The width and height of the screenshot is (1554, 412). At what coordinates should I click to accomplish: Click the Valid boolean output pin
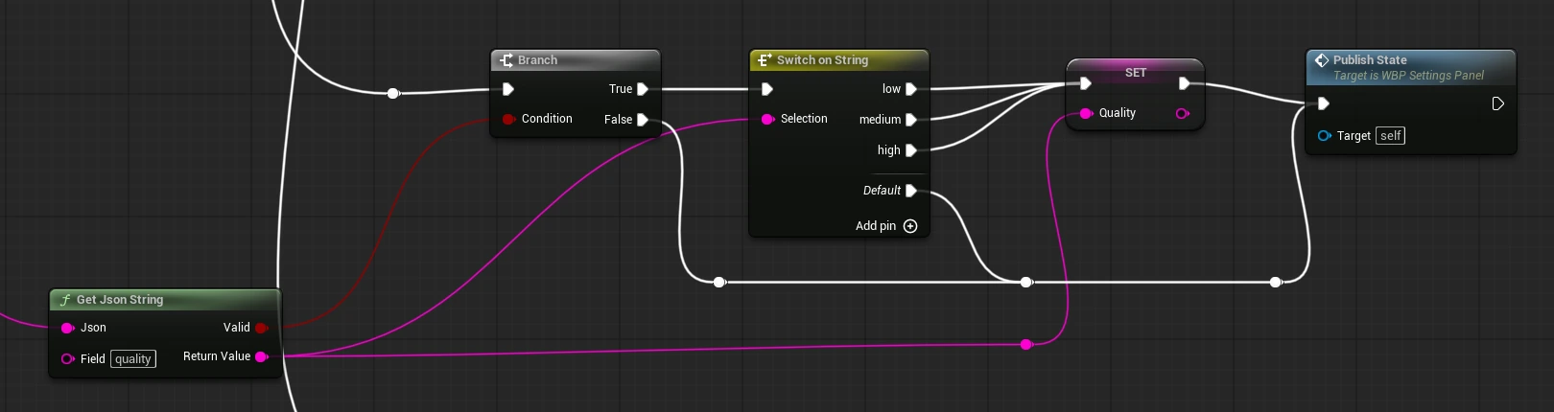(x=261, y=328)
